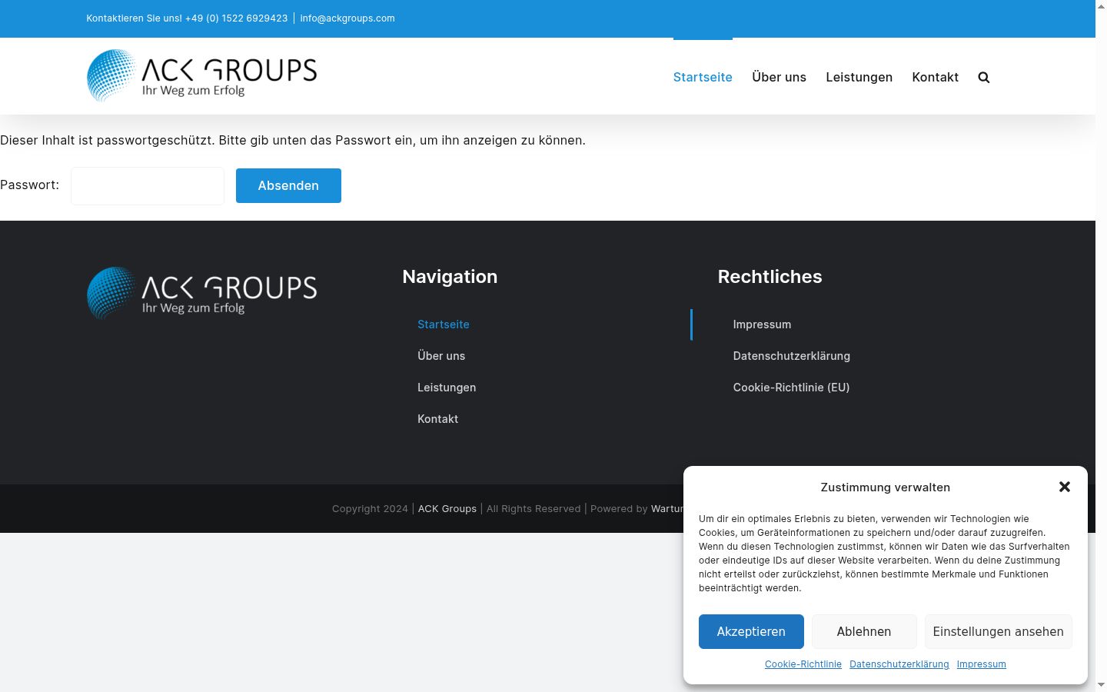
Task: Open Impressum link in the cookie dialog
Action: pos(981,664)
